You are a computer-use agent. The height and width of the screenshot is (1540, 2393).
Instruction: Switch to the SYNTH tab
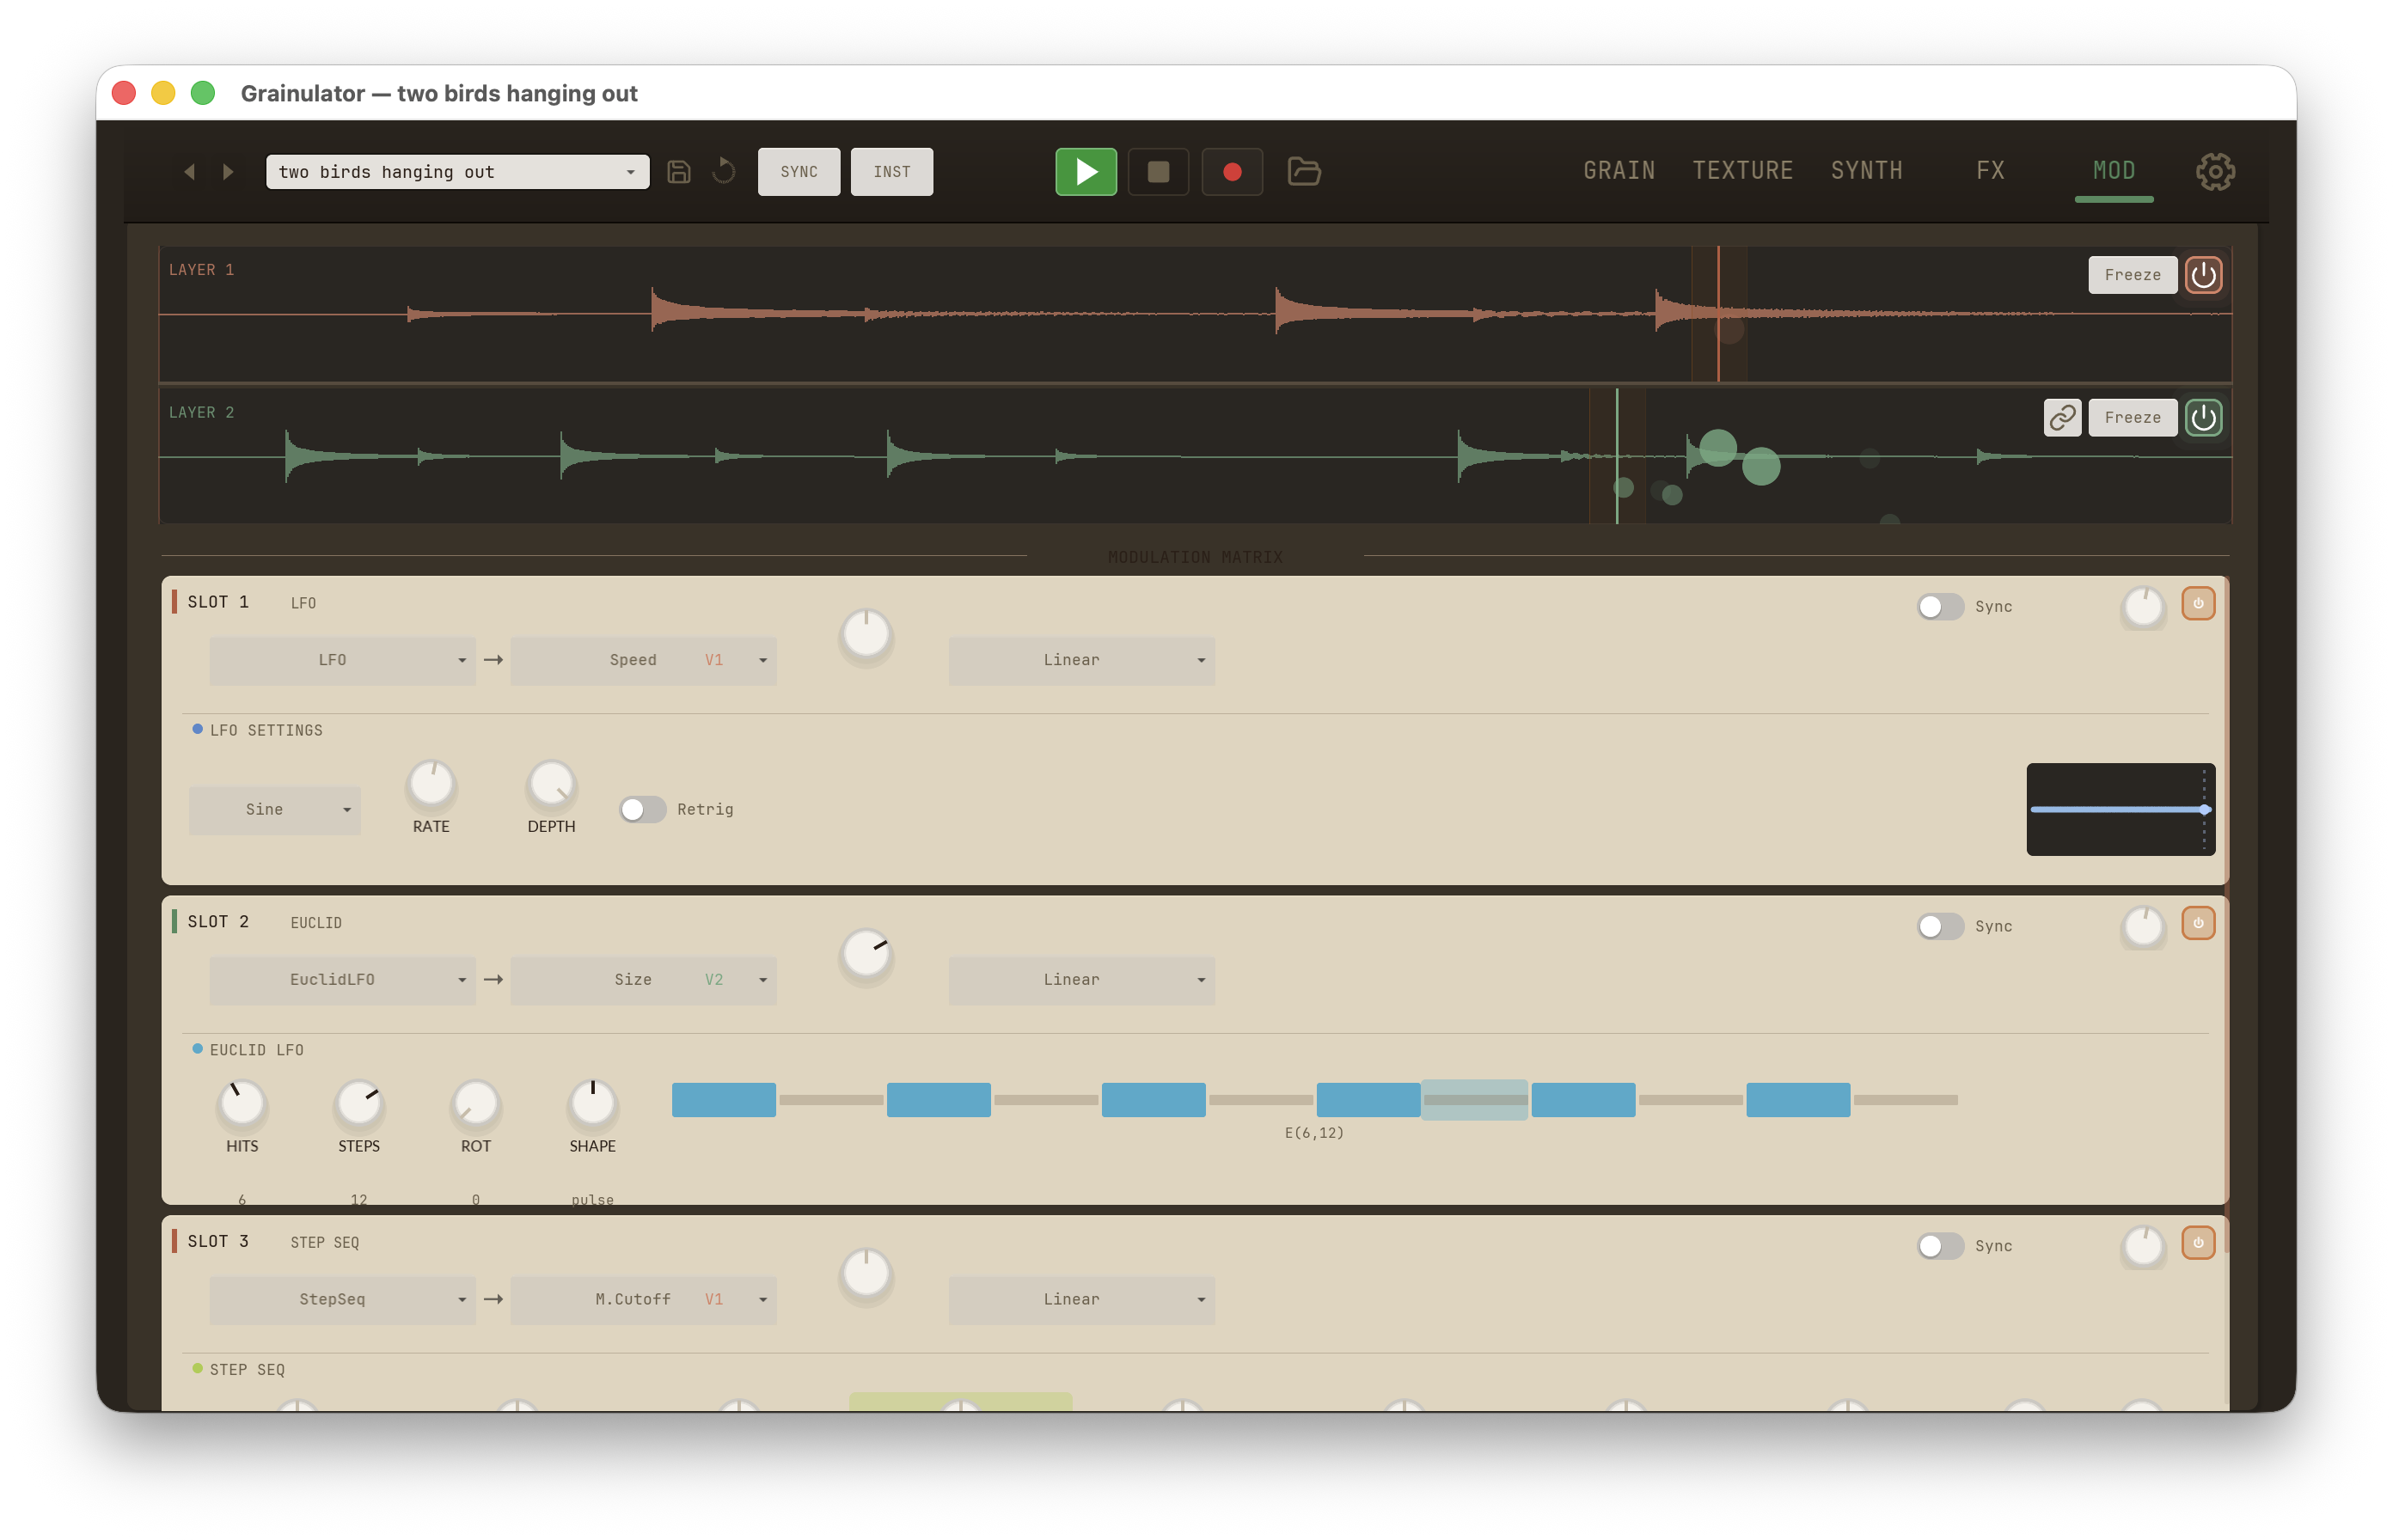[x=1866, y=171]
